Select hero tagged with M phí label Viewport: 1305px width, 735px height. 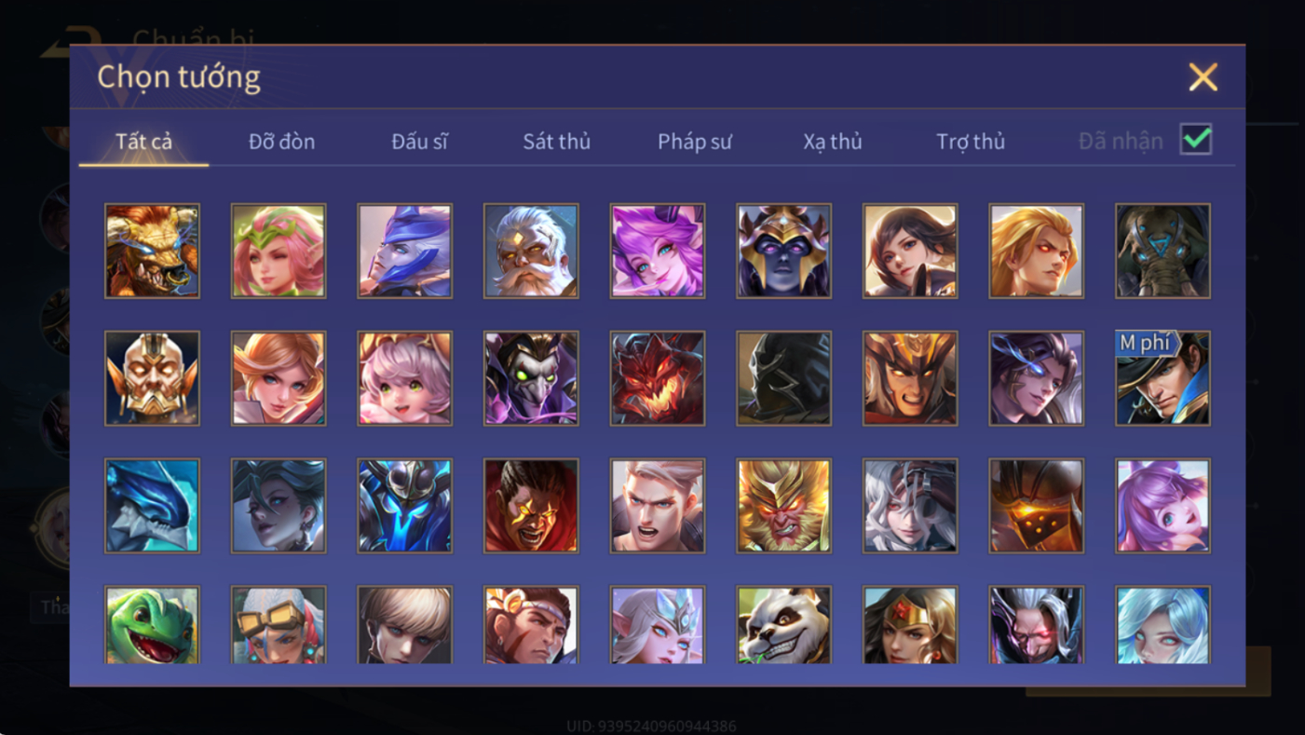pos(1162,379)
